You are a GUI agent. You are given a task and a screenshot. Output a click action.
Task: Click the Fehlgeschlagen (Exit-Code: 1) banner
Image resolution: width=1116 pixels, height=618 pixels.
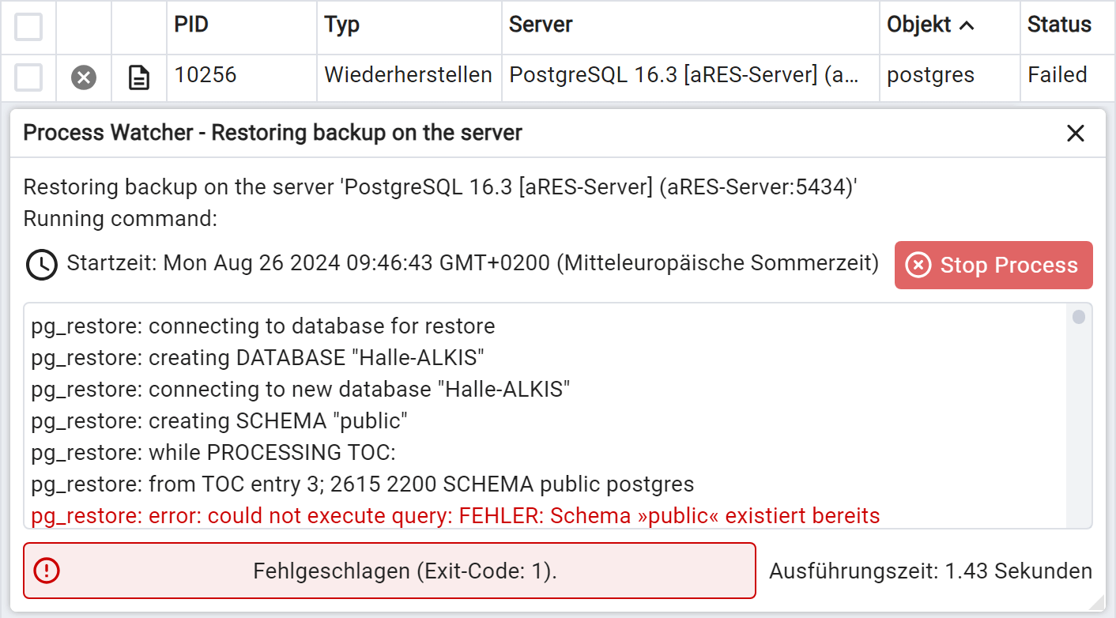click(x=405, y=571)
